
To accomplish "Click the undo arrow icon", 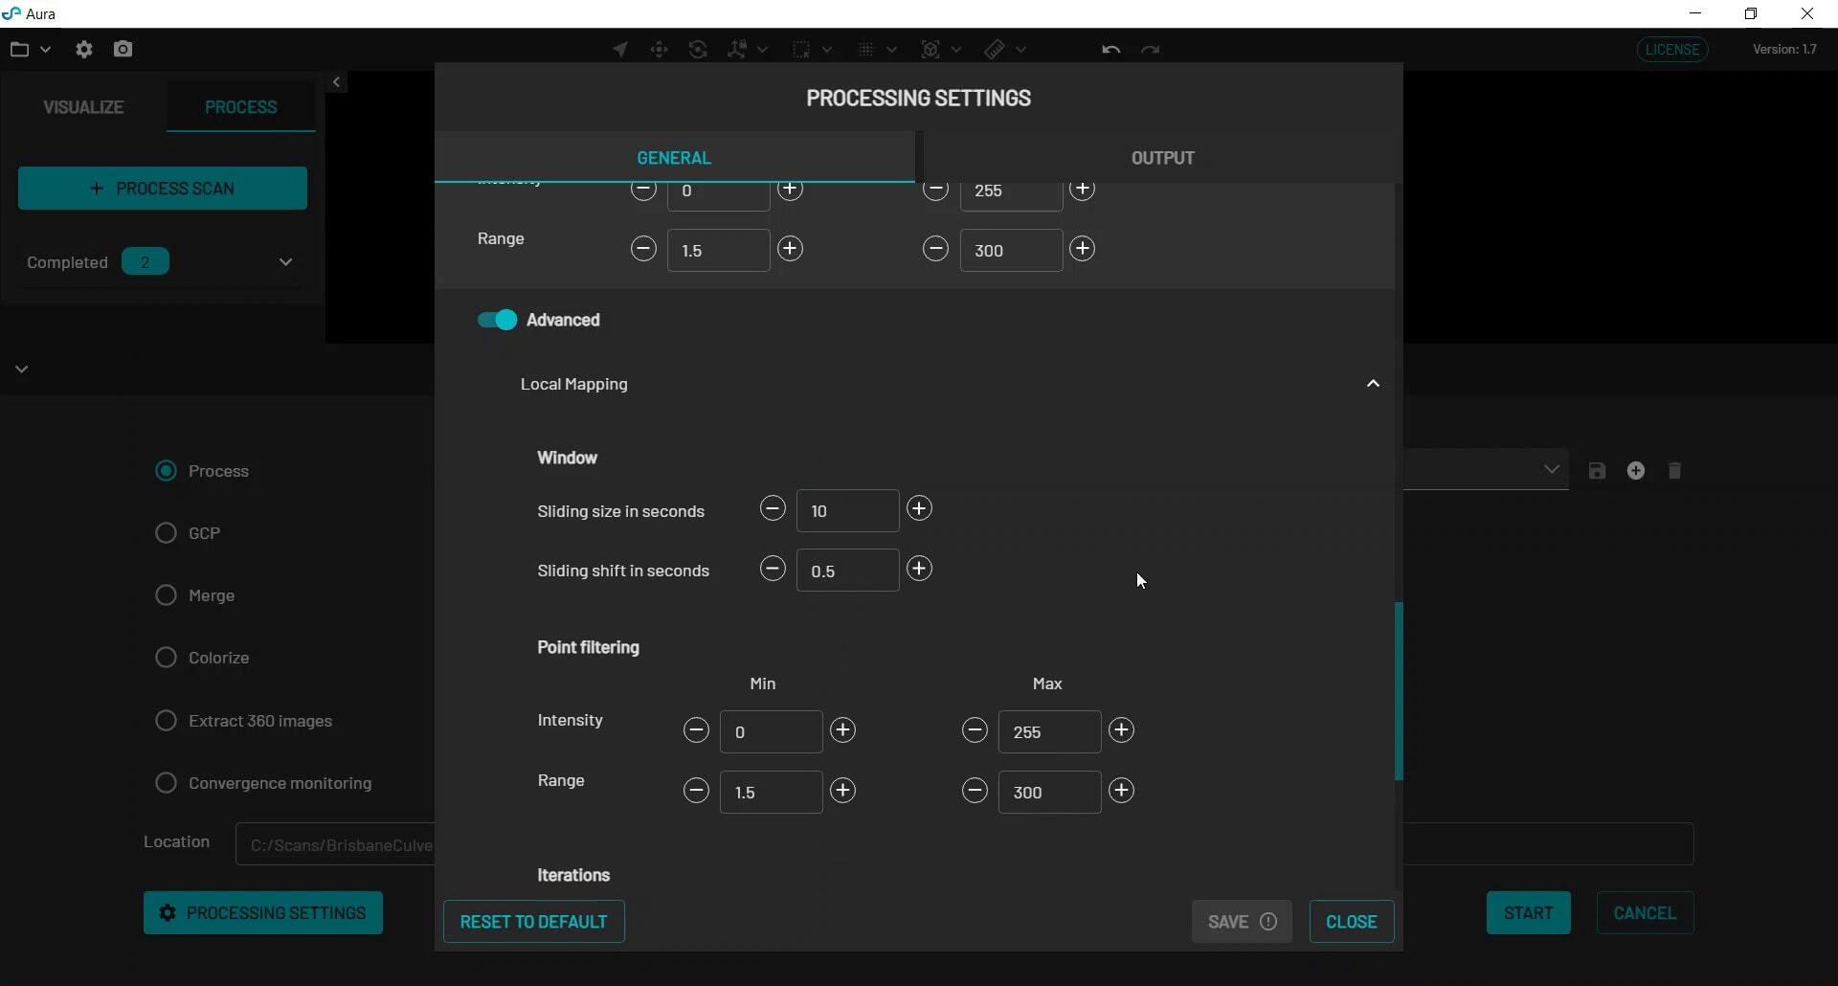I will tap(1110, 50).
